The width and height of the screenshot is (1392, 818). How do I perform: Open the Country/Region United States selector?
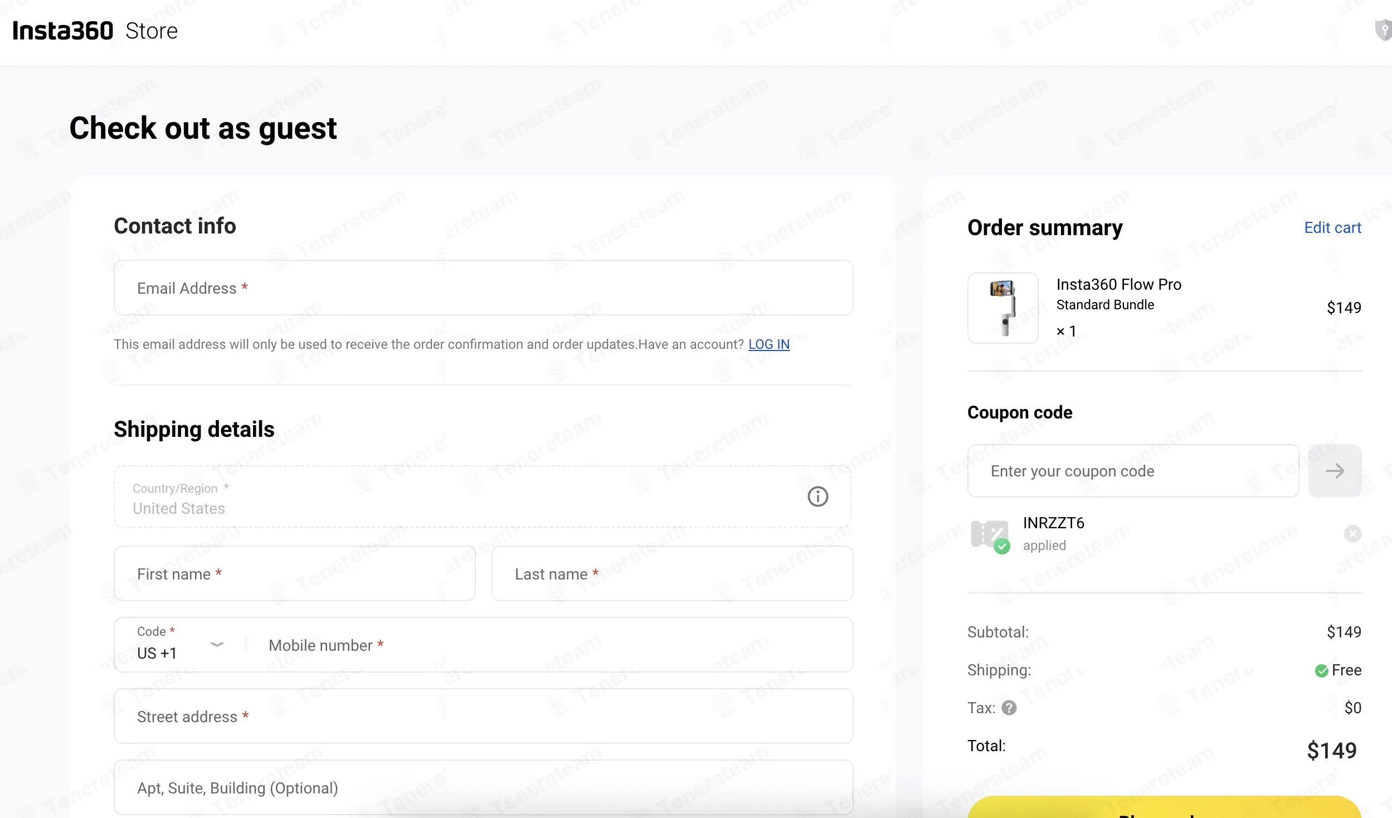tap(483, 496)
